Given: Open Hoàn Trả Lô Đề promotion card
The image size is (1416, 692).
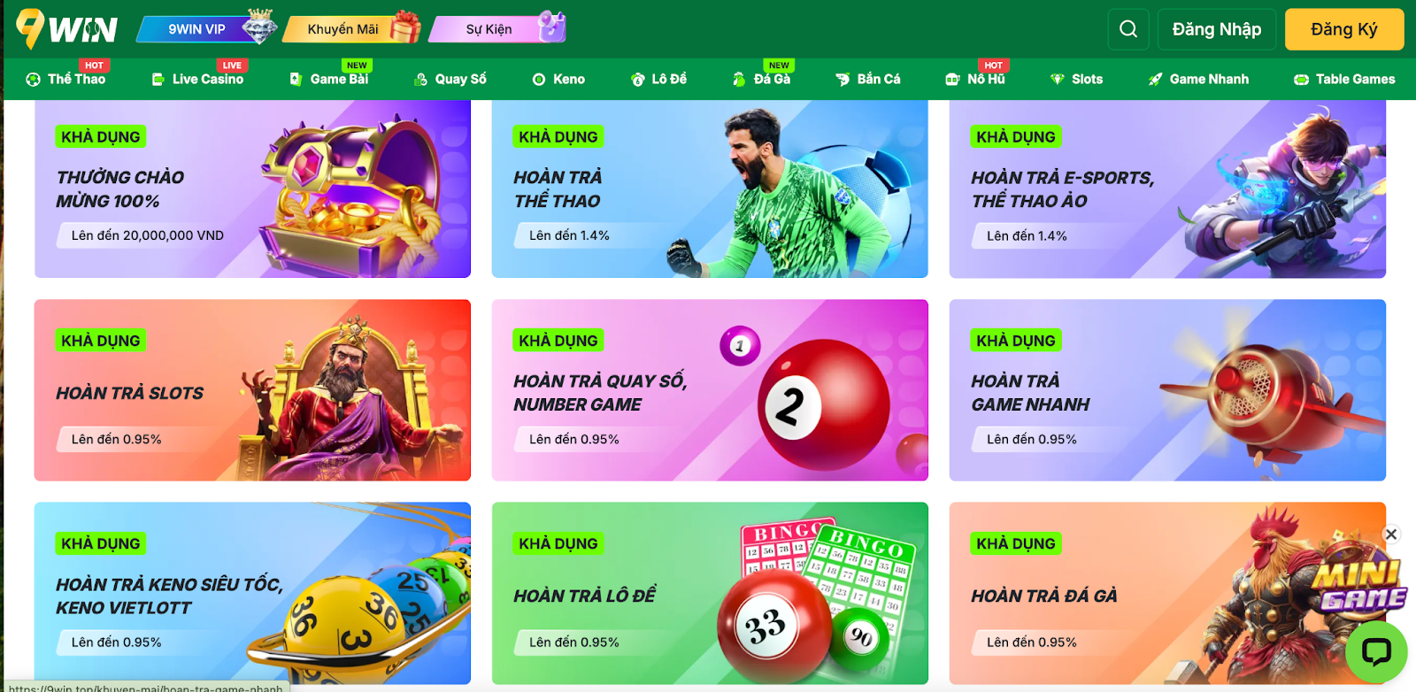Looking at the screenshot, I should [x=710, y=593].
